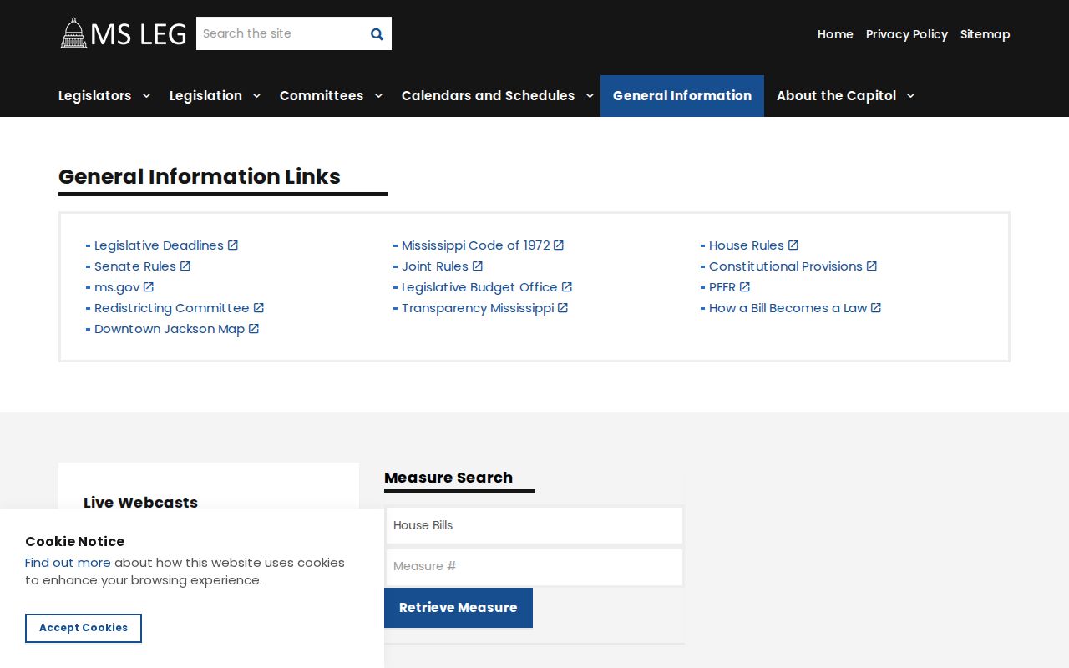Click external-link icon beside Mississippi Code of 1972
This screenshot has height=668, width=1069.
pyautogui.click(x=559, y=245)
